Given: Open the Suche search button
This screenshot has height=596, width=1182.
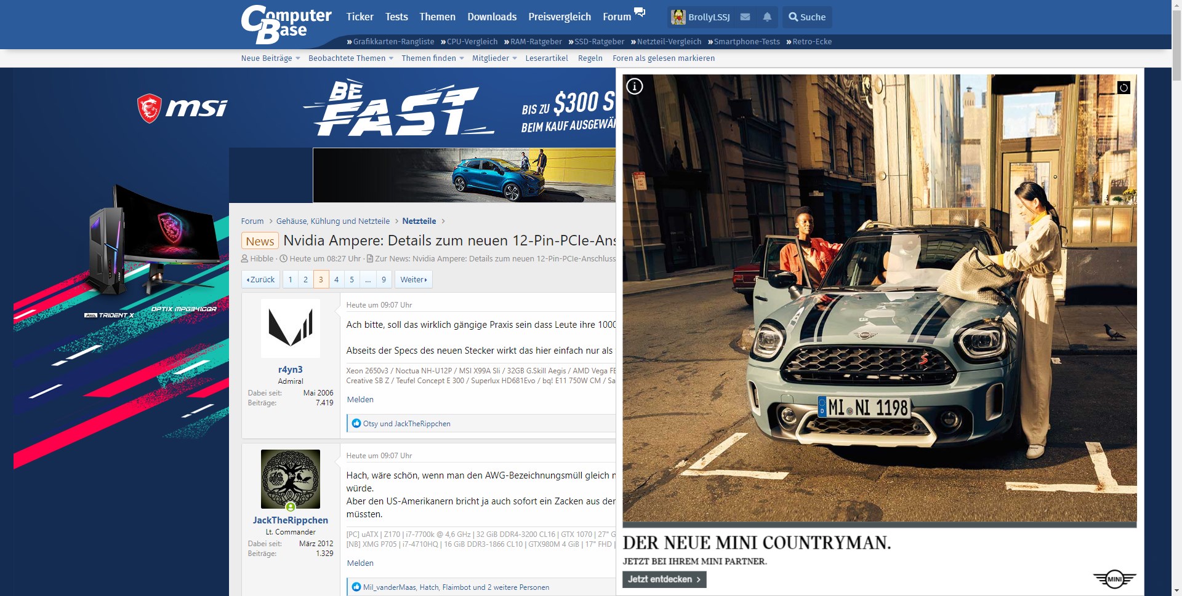Looking at the screenshot, I should pos(807,17).
